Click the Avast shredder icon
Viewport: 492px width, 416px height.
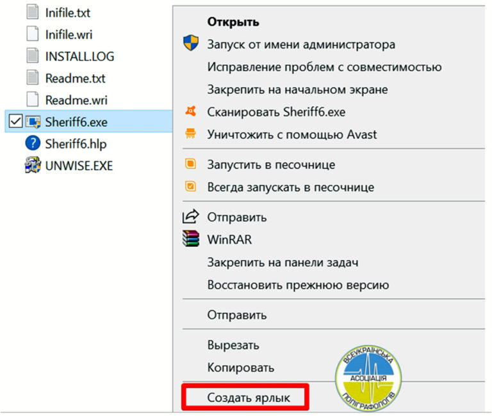click(190, 134)
